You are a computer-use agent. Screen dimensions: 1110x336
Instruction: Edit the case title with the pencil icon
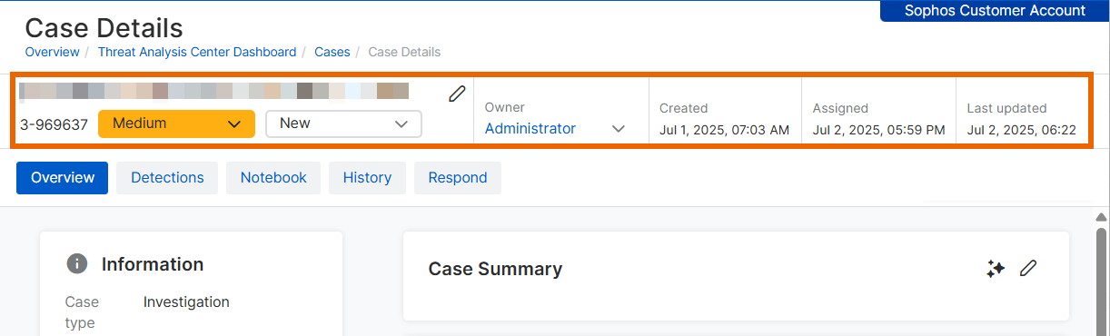(457, 94)
